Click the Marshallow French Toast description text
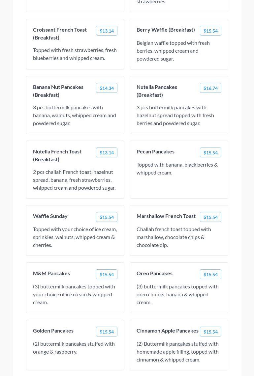254x376 pixels. (x=174, y=237)
